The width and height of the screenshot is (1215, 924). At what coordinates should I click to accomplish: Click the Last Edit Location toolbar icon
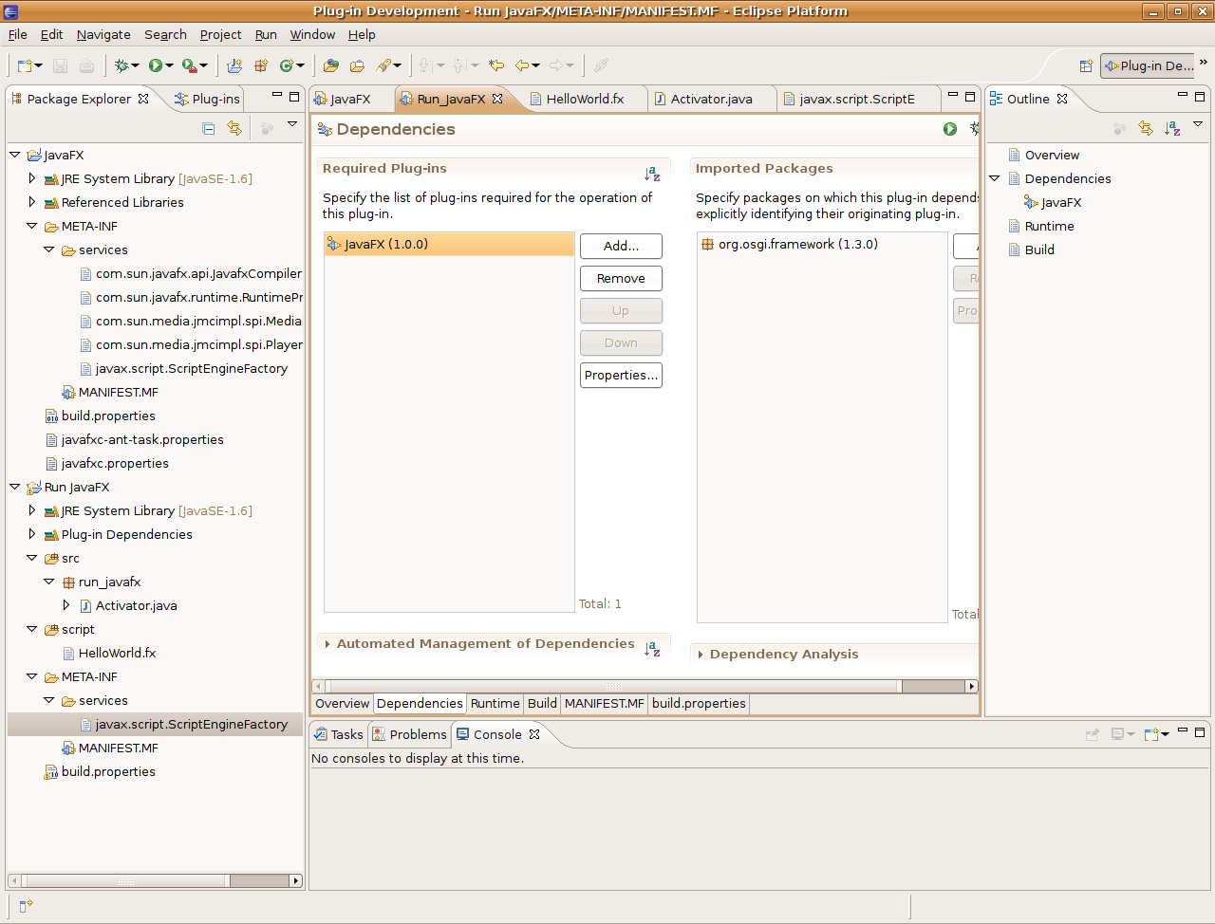(495, 65)
